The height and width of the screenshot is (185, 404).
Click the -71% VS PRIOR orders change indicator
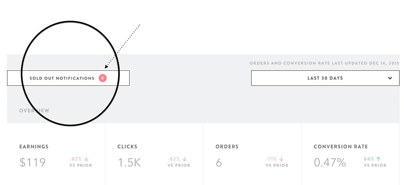click(x=277, y=162)
